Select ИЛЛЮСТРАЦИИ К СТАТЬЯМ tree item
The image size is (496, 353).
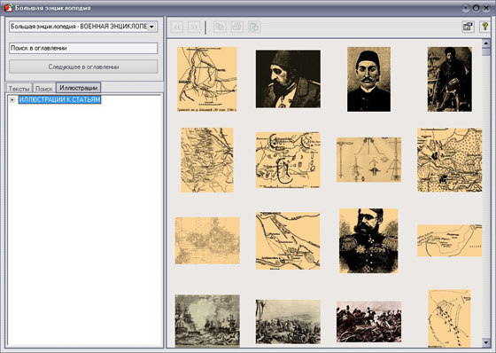(x=60, y=99)
